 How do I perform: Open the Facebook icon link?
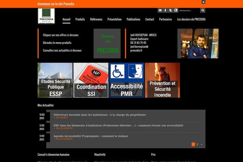coord(165,10)
